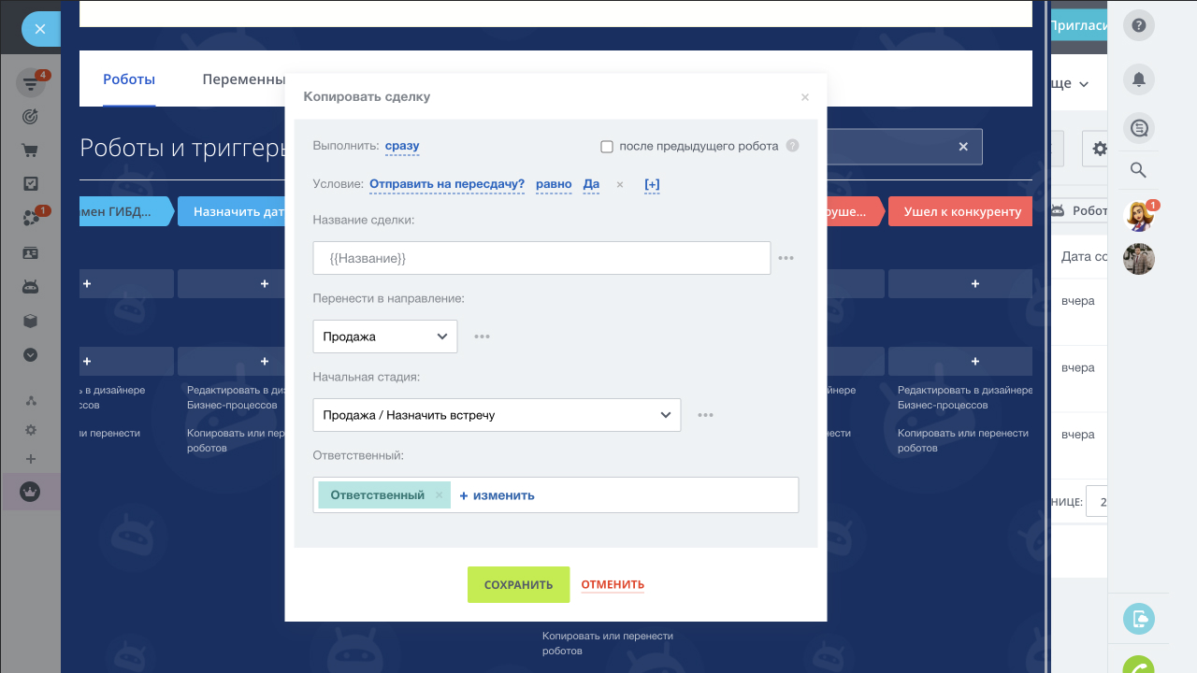Switch to the Роботы tab
This screenshot has width=1197, height=673.
(x=129, y=79)
